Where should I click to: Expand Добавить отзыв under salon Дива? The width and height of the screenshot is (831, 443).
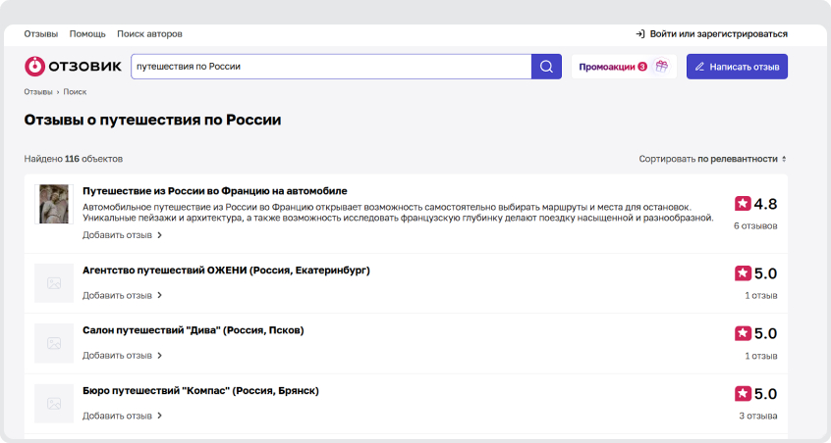122,356
